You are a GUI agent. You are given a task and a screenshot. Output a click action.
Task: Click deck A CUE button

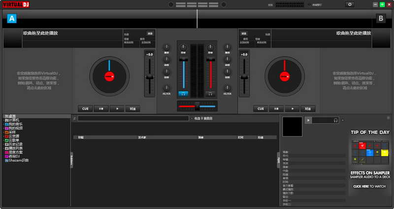tap(85, 108)
